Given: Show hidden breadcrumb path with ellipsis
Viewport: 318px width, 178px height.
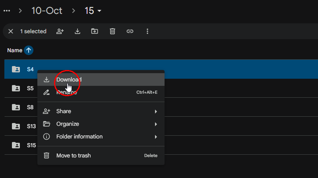Looking at the screenshot, I should (7, 11).
